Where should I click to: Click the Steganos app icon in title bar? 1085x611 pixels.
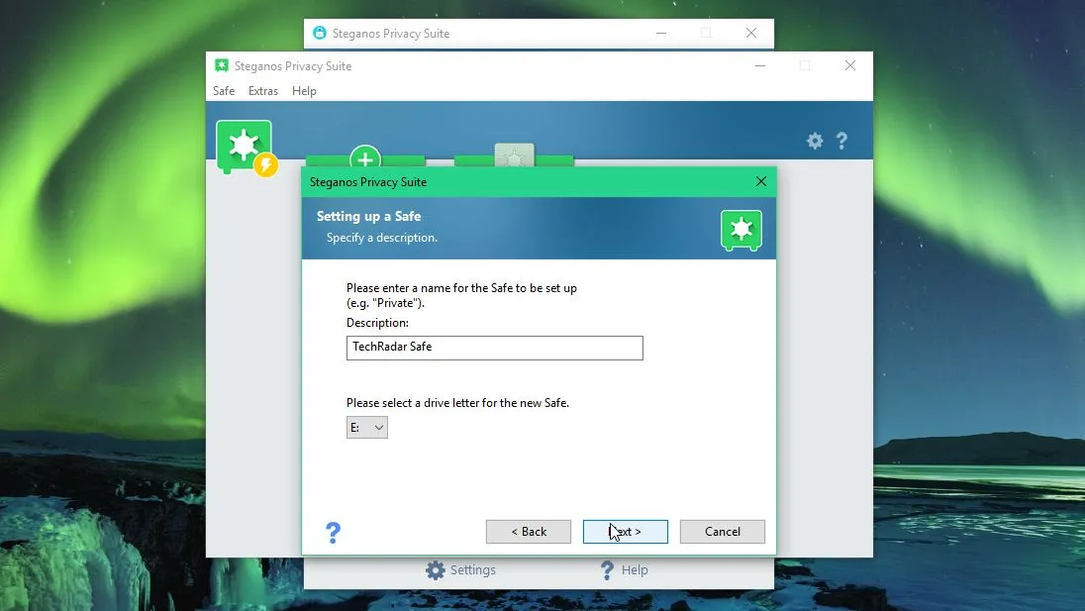pos(222,65)
